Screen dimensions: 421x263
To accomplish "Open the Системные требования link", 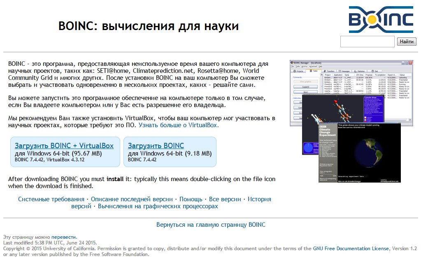I will pyautogui.click(x=51, y=199).
